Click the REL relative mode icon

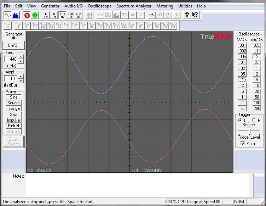(x=100, y=15)
